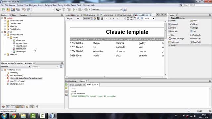
Task: Toggle Show Static Members in Navigator
Action: (13, 106)
